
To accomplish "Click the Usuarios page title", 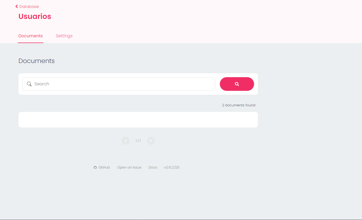I will (x=34, y=16).
